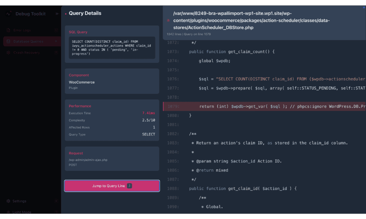The image size is (366, 219).
Task: Click the J shortcut badge on Jump button
Action: pyautogui.click(x=129, y=186)
